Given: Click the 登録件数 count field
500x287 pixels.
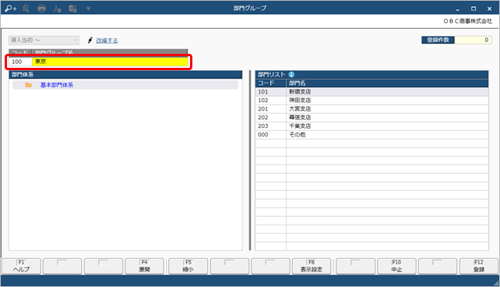Looking at the screenshot, I should (x=474, y=40).
